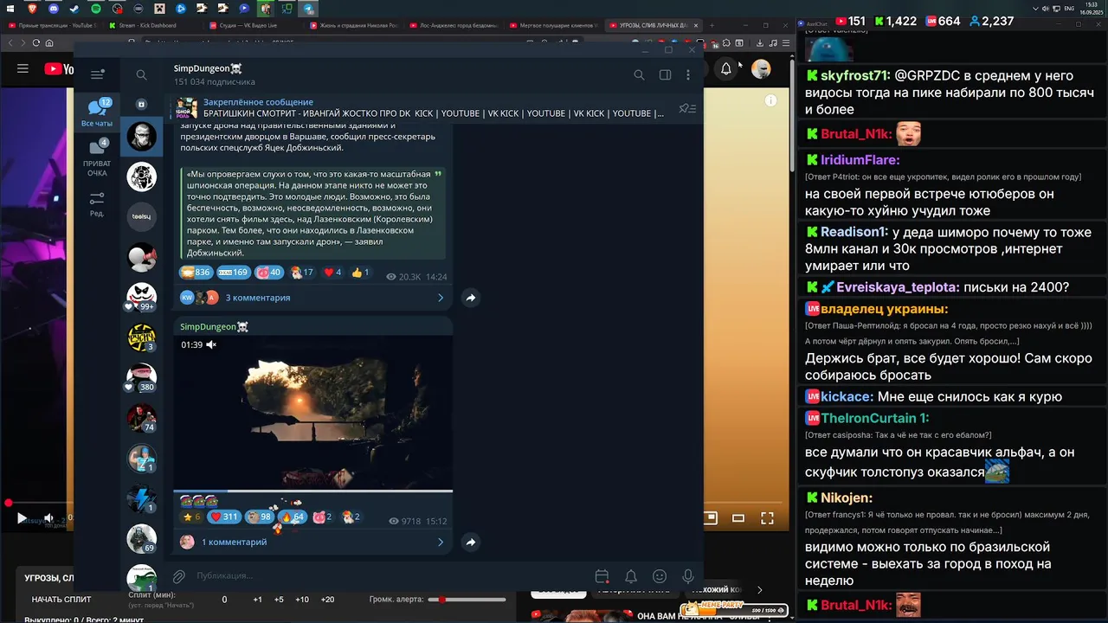This screenshot has width=1108, height=623.
Task: Open Discord from the taskbar
Action: 54,9
